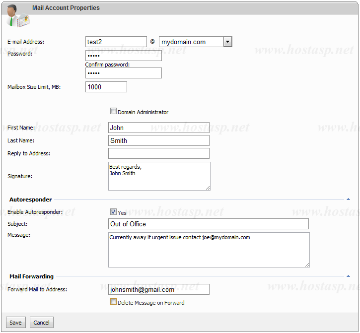Click the E-mail Address username field

116,42
